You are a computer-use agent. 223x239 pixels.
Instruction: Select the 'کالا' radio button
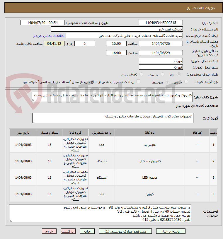tap(179, 74)
